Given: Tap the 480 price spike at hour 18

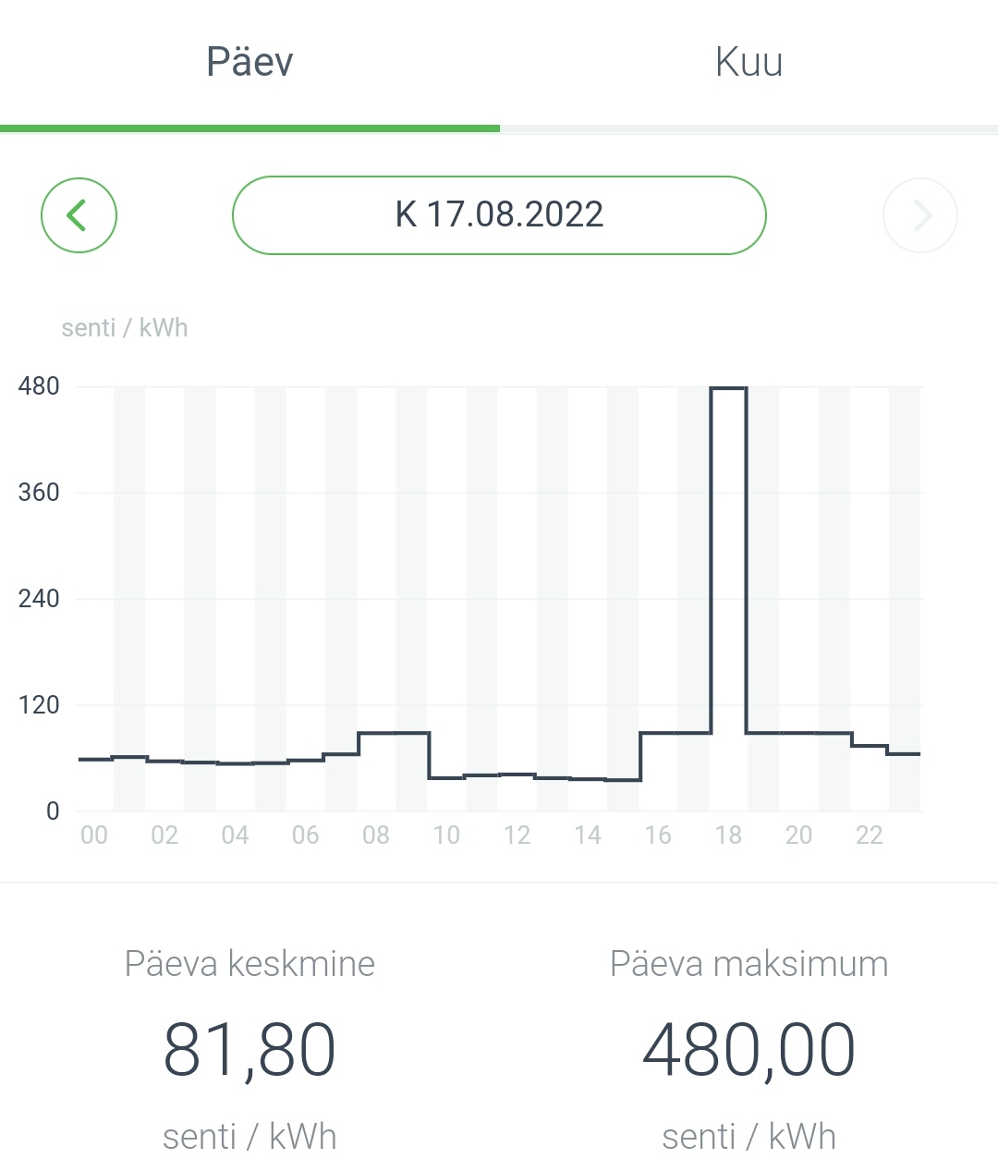Looking at the screenshot, I should (728, 389).
